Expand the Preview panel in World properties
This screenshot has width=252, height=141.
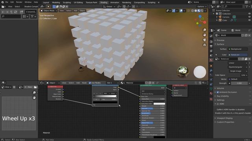pos(220,40)
